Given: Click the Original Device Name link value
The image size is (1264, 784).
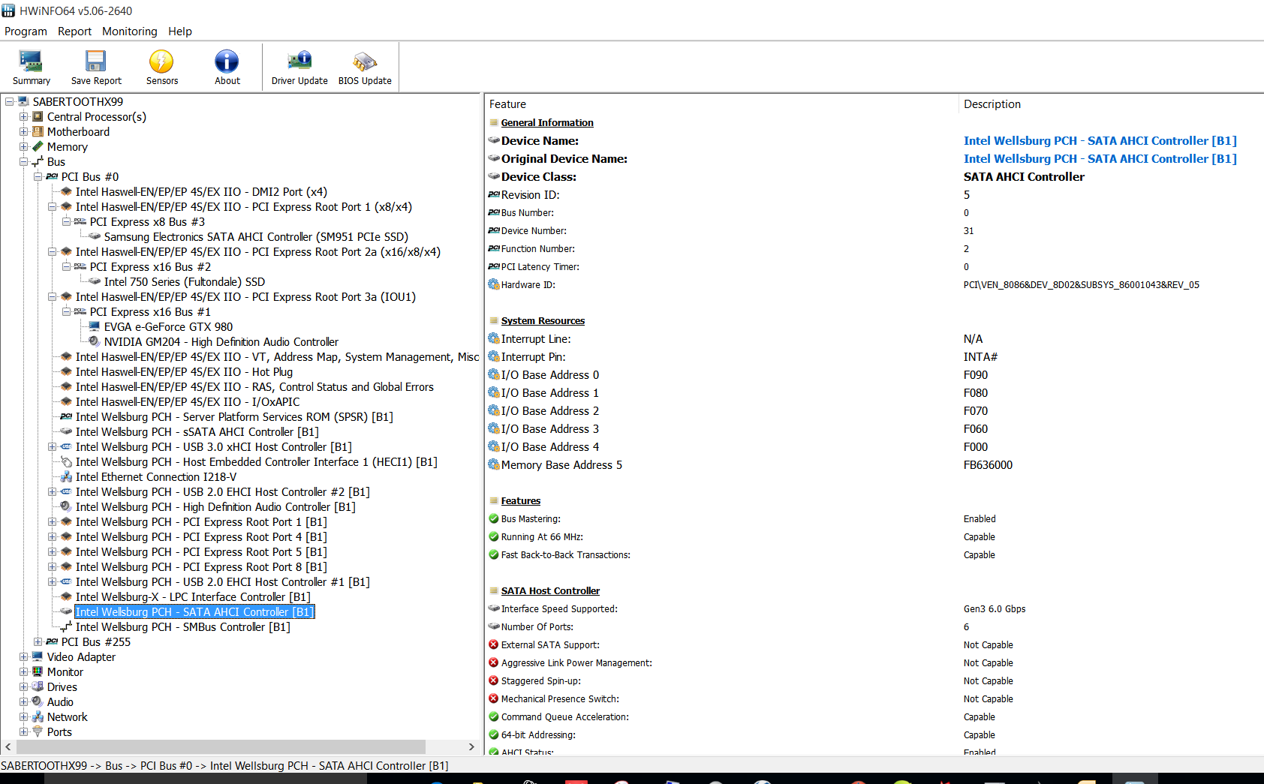Looking at the screenshot, I should click(1100, 159).
